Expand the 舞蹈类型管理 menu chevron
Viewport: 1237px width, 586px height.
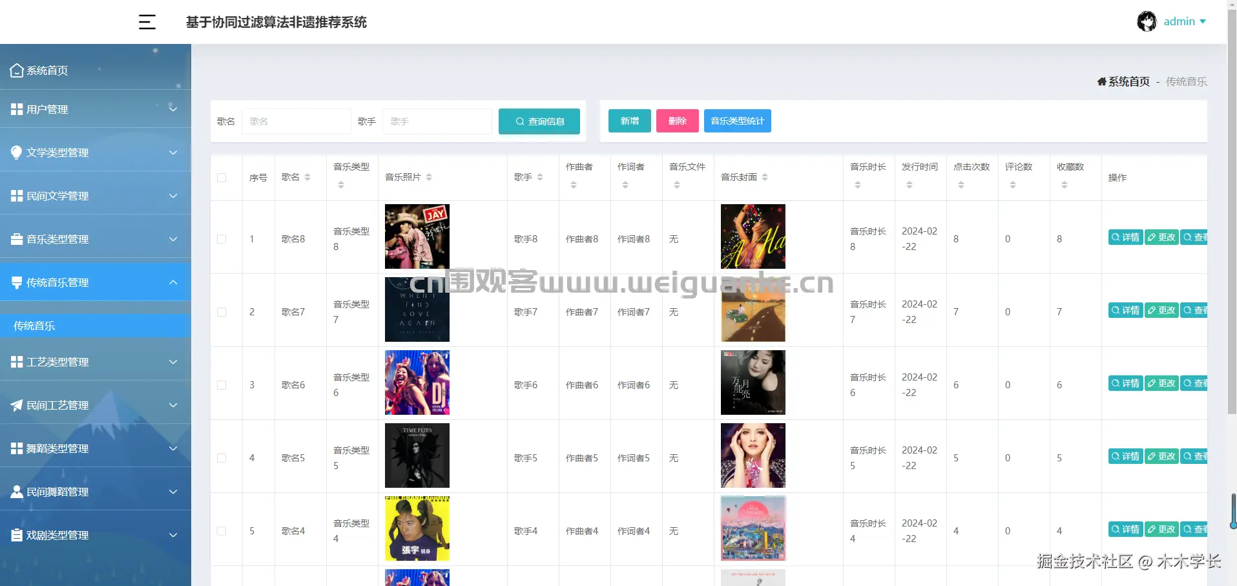[173, 448]
